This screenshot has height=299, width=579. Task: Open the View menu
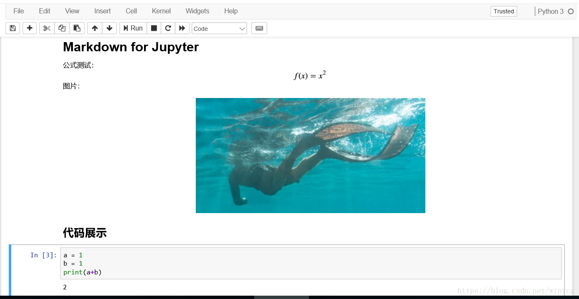click(72, 11)
